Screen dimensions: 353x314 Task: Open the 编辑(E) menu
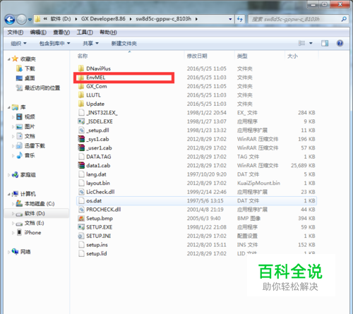click(x=38, y=32)
